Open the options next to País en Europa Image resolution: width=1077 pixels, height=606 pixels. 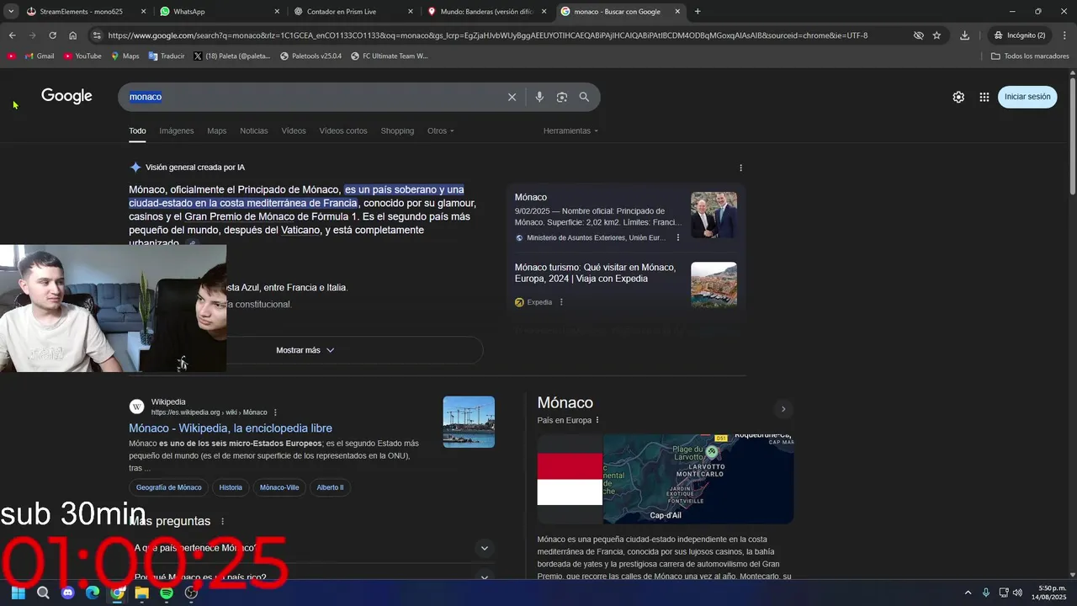click(597, 420)
